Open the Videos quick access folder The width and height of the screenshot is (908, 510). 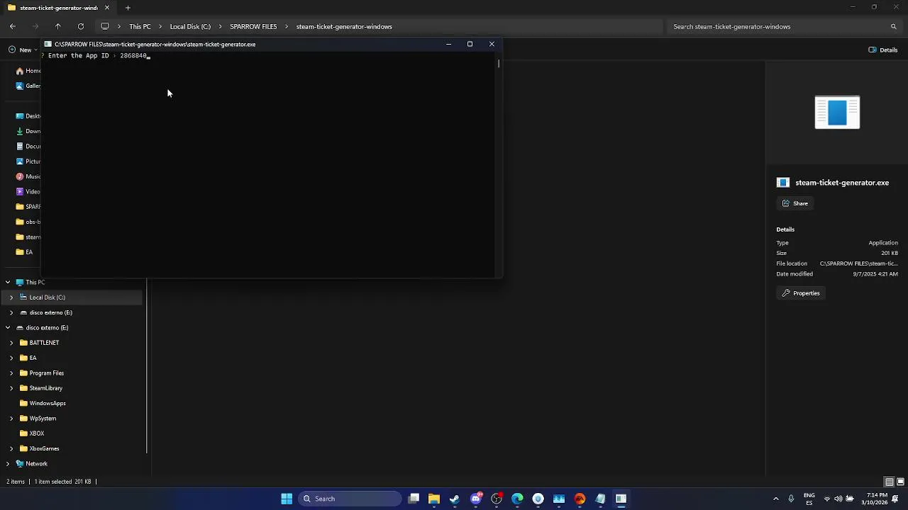tap(29, 191)
